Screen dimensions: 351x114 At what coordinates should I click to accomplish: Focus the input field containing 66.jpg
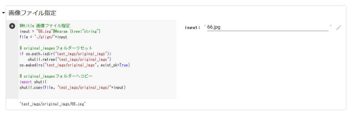click(x=267, y=27)
